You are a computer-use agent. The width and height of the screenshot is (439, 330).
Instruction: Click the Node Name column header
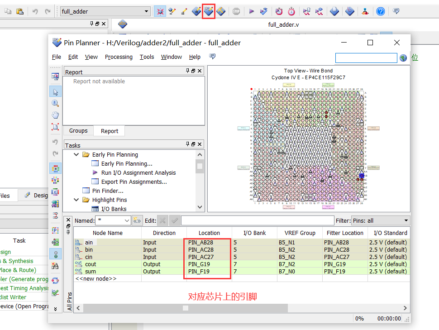tap(108, 233)
